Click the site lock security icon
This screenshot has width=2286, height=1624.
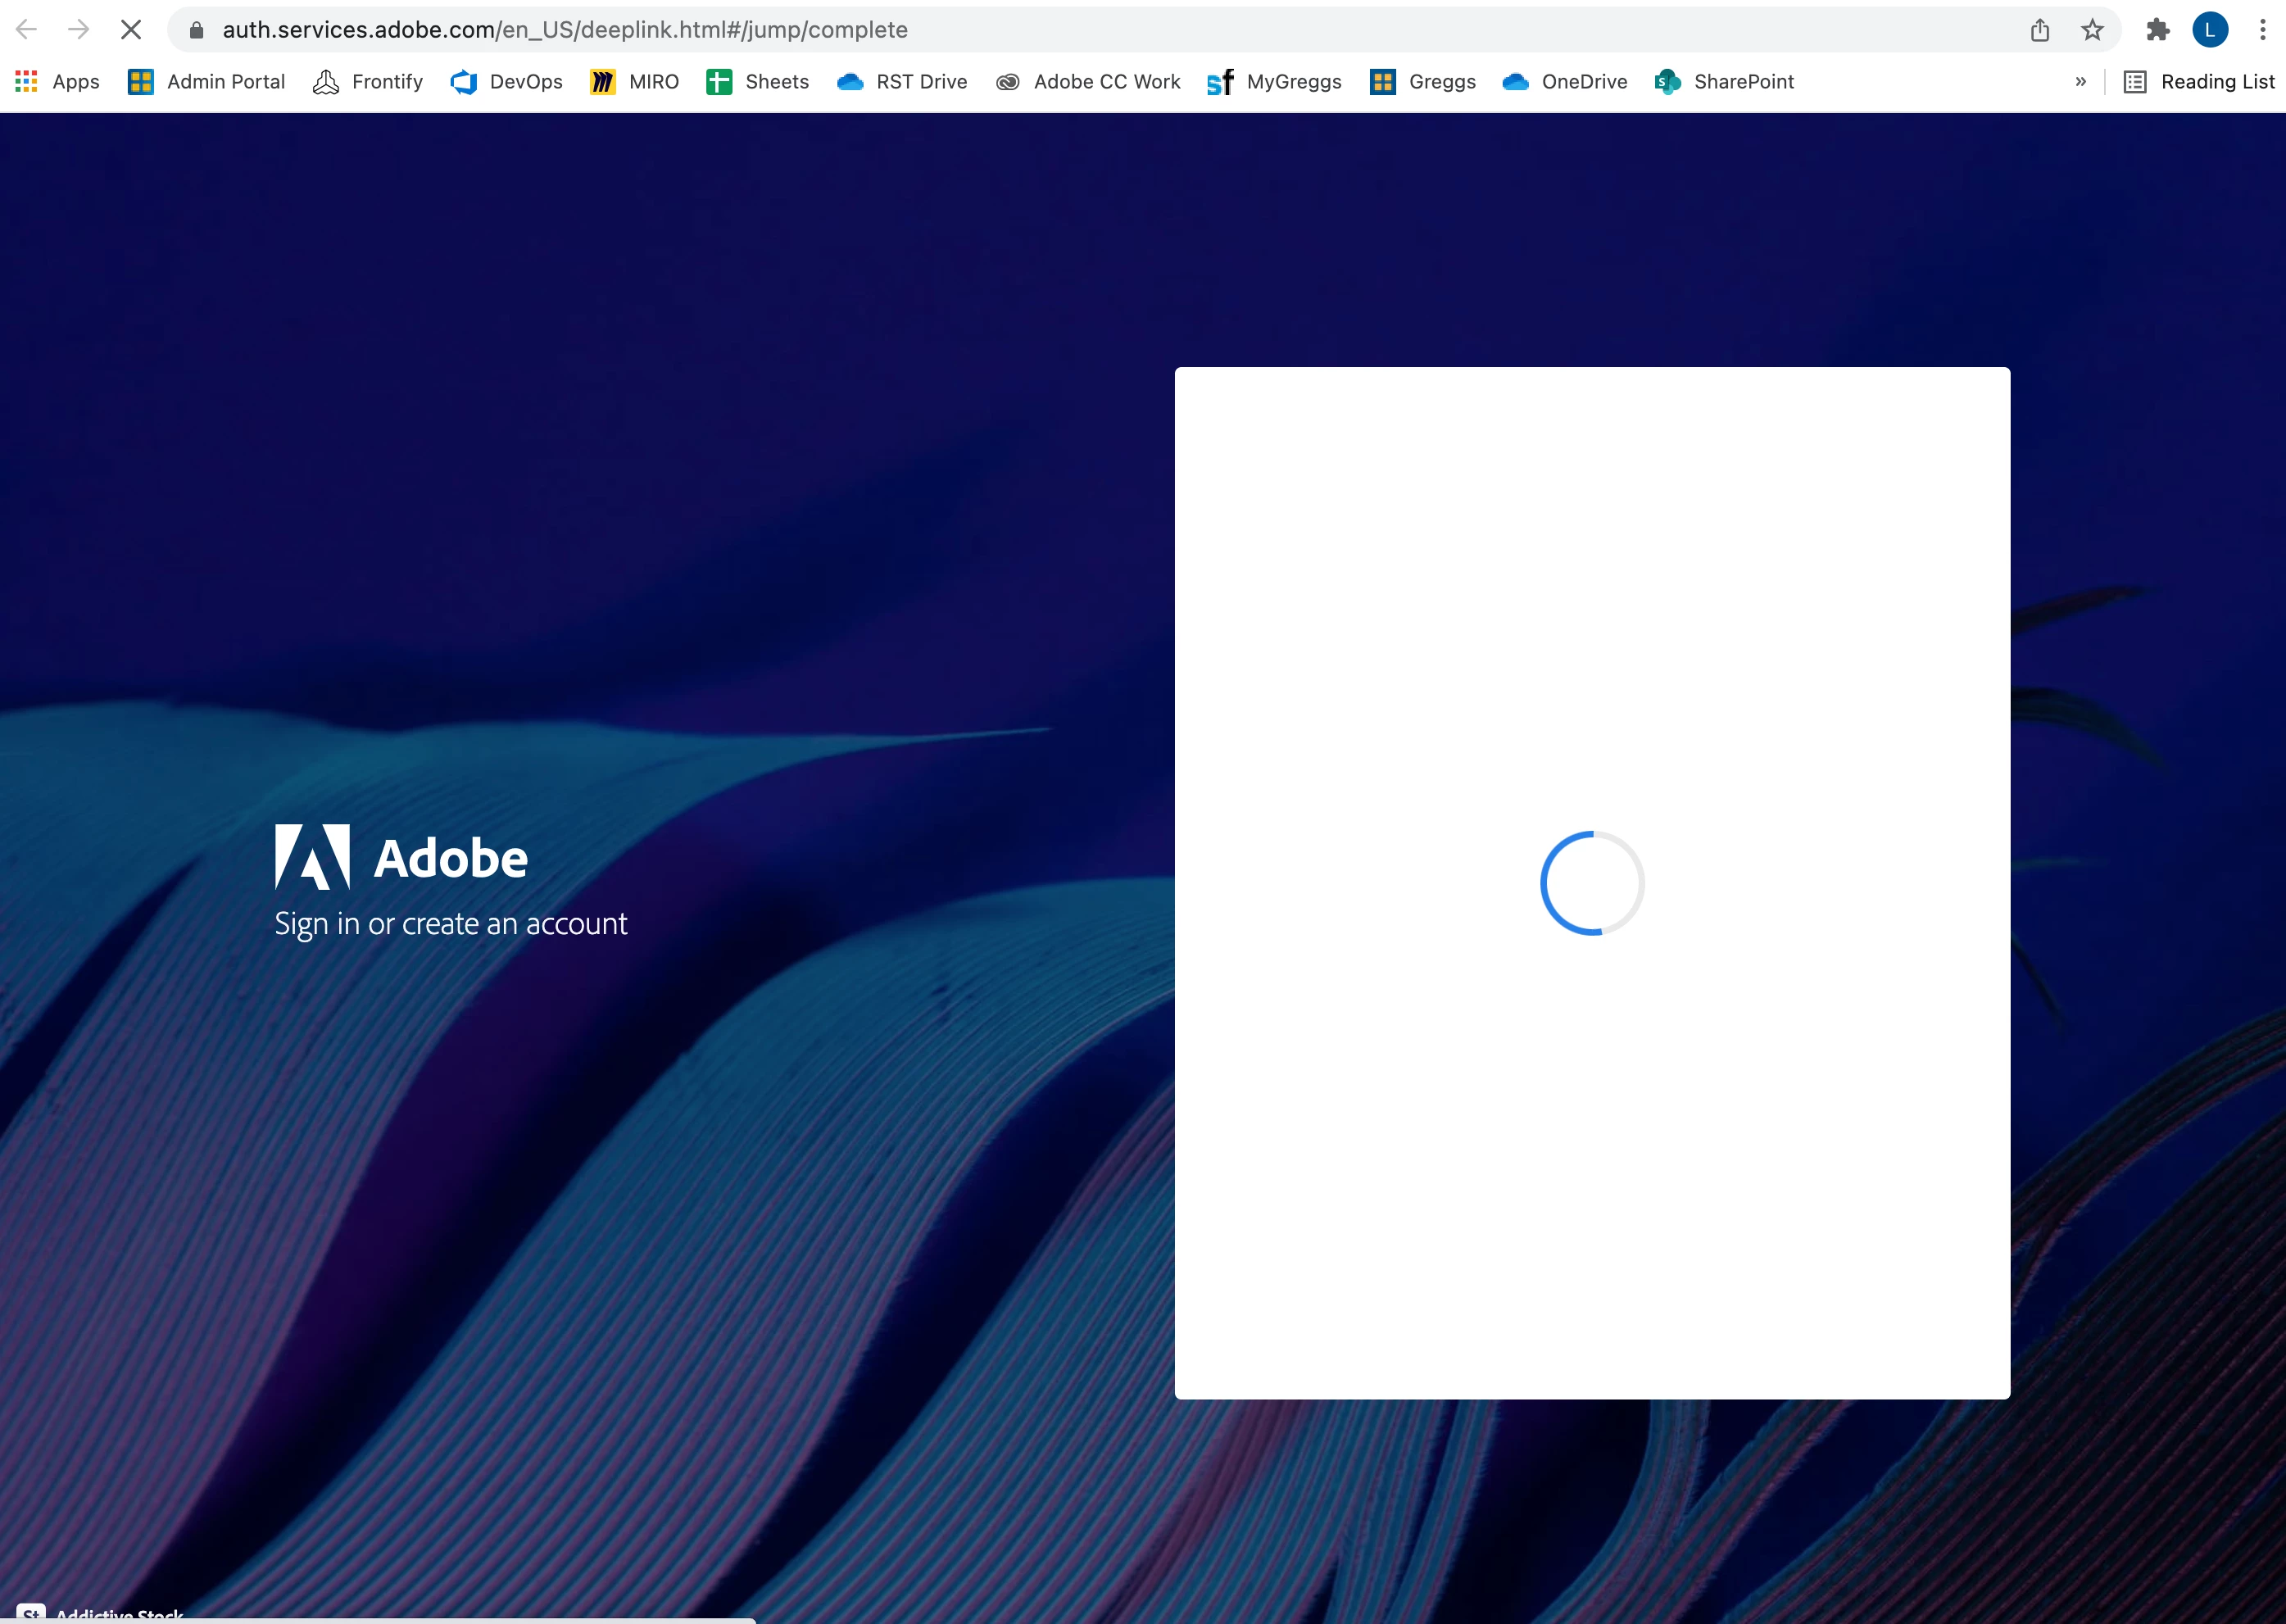(x=197, y=30)
